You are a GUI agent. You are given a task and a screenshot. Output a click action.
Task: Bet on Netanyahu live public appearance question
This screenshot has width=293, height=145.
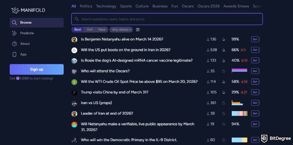(255, 124)
